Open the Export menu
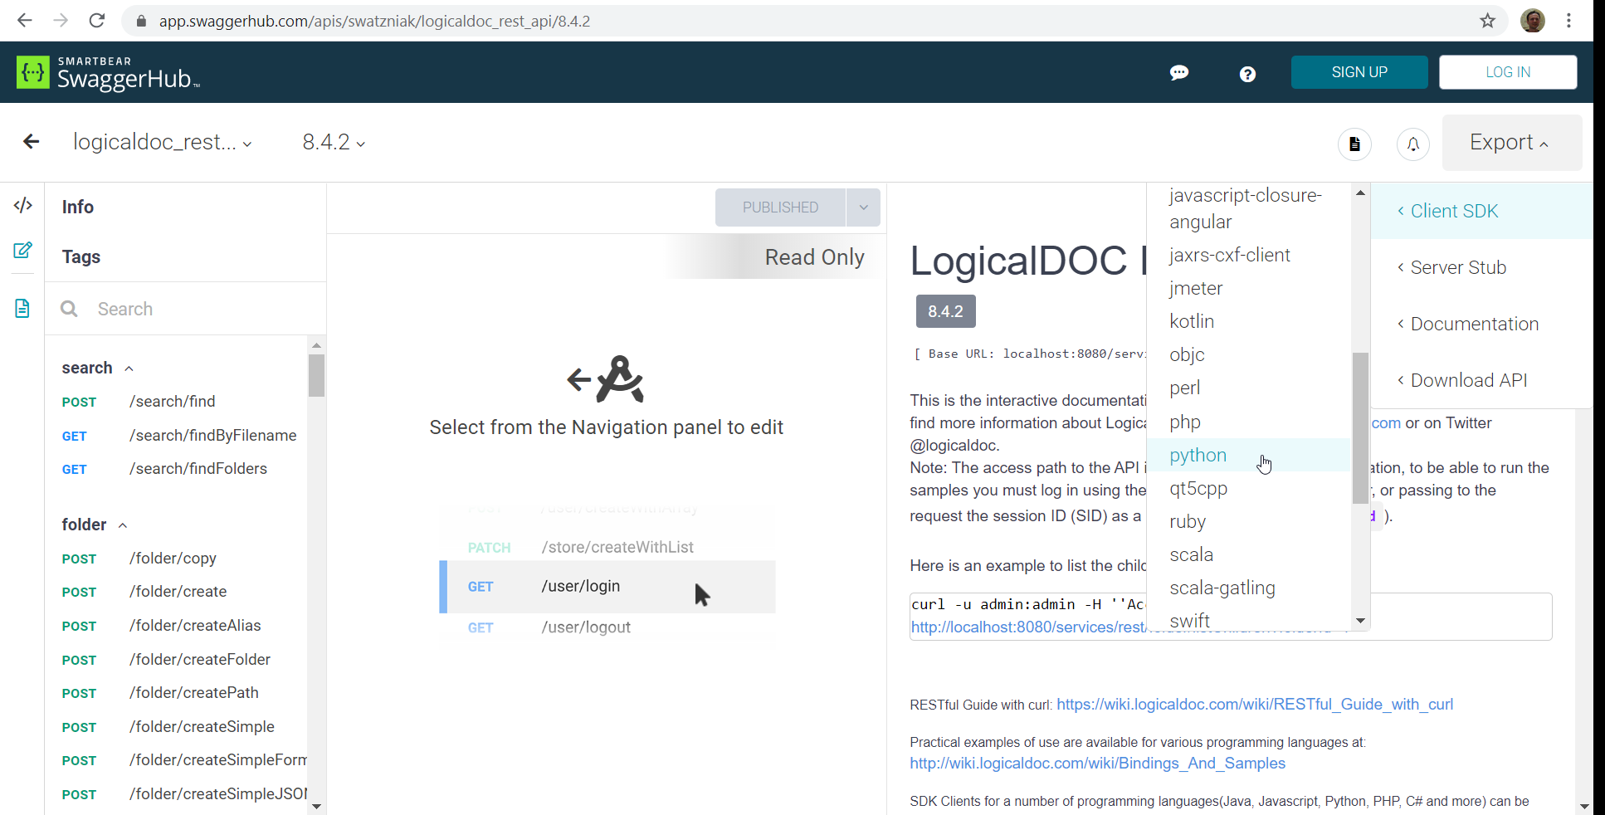Image resolution: width=1605 pixels, height=815 pixels. (1512, 143)
